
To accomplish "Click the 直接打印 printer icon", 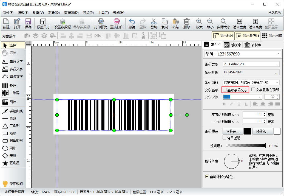I will tap(117, 24).
